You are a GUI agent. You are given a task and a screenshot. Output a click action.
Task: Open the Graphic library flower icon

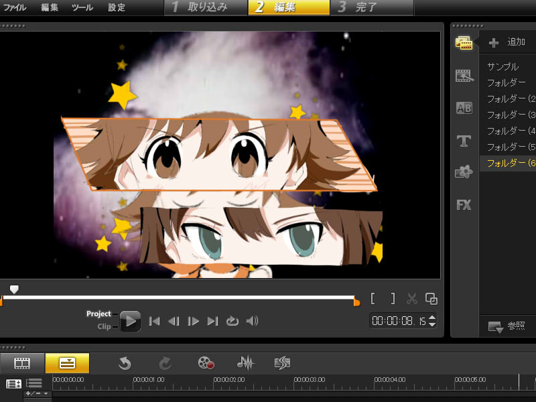click(x=464, y=172)
